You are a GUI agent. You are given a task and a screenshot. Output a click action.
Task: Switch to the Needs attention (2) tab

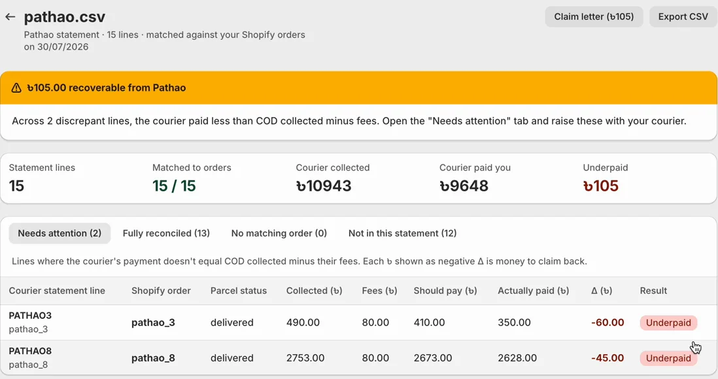tap(60, 233)
